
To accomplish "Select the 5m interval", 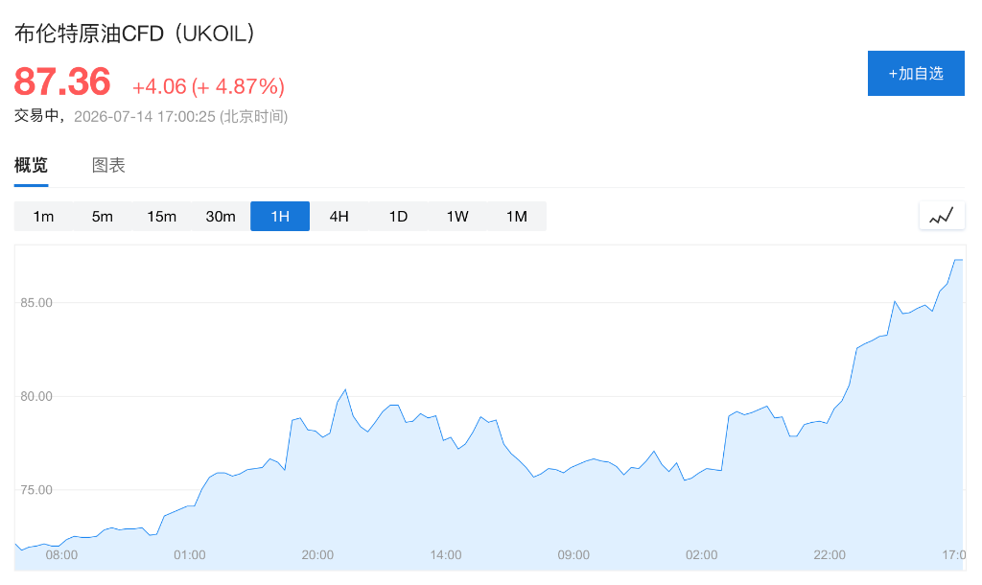I will [x=102, y=216].
